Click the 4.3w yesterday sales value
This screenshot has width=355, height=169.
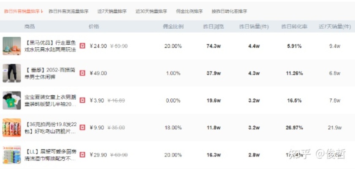pyautogui.click(x=254, y=73)
